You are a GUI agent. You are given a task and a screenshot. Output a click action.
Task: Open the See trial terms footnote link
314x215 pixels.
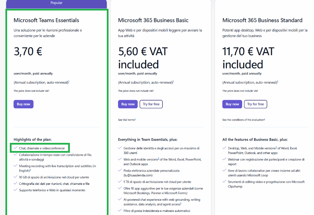pyautogui.click(x=127, y=120)
